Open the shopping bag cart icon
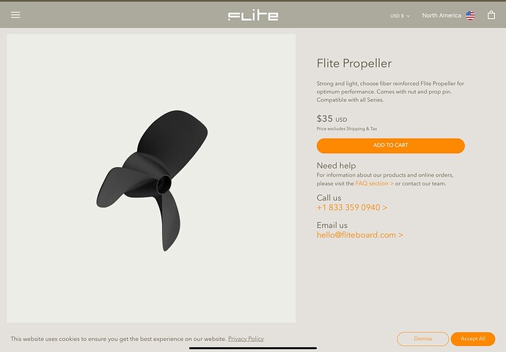Screen dimensions: 506x352 [x=491, y=15]
